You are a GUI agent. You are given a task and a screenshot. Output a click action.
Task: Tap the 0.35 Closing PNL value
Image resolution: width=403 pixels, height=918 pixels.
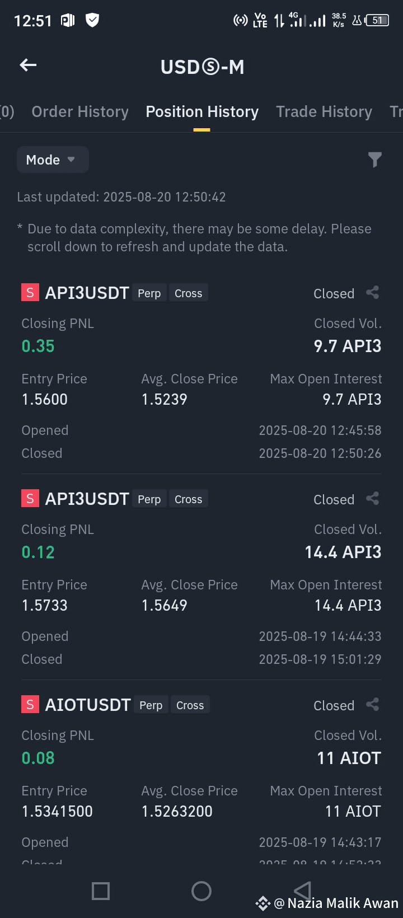coord(38,346)
